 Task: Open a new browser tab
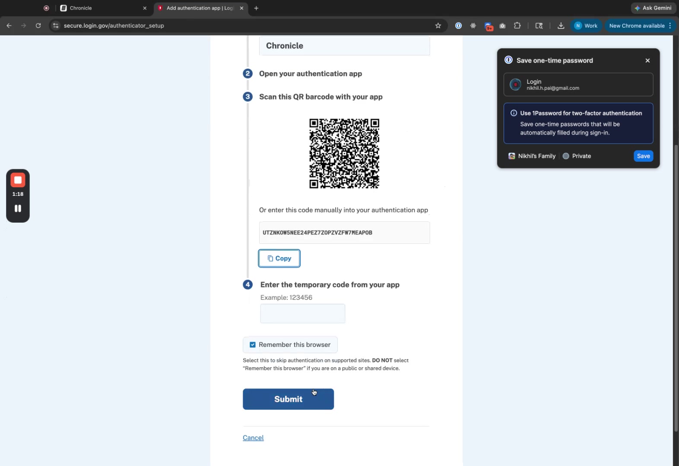pyautogui.click(x=256, y=8)
